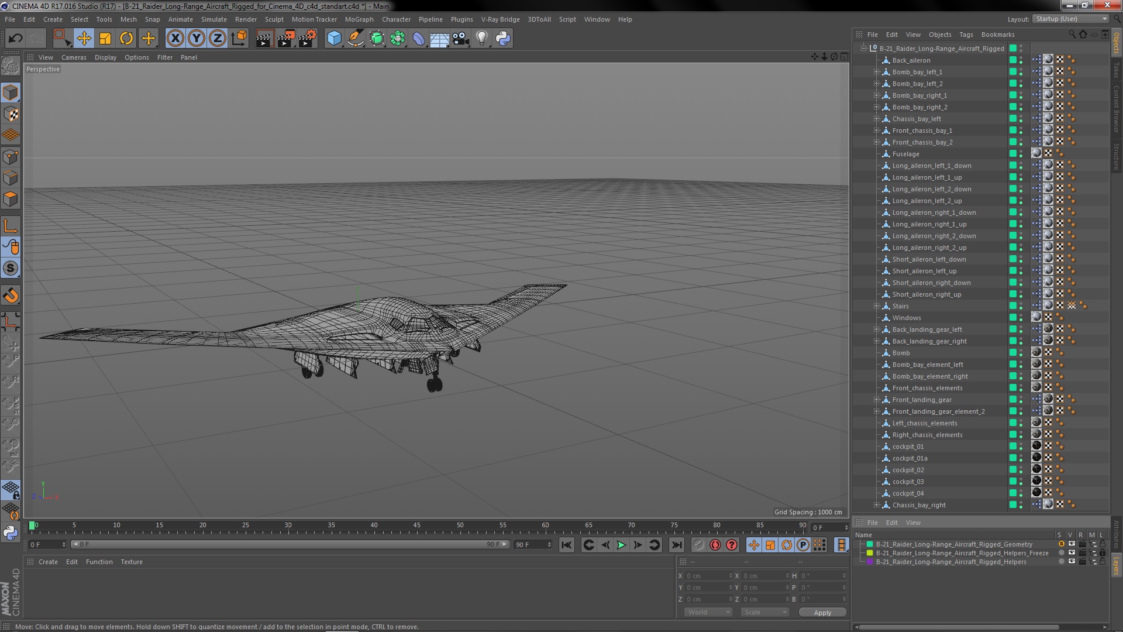Open World coordinate dropdown

708,612
